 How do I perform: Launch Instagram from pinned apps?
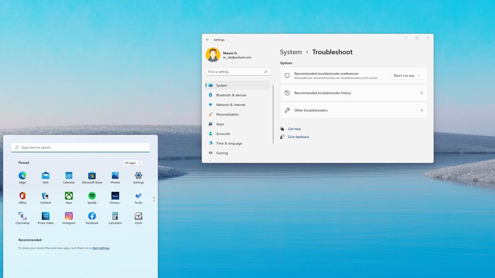tap(69, 216)
